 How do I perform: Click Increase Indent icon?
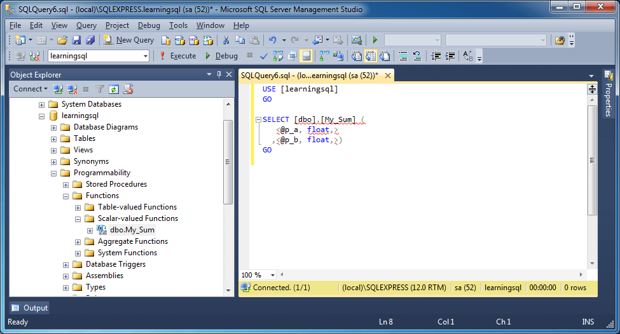click(x=450, y=56)
